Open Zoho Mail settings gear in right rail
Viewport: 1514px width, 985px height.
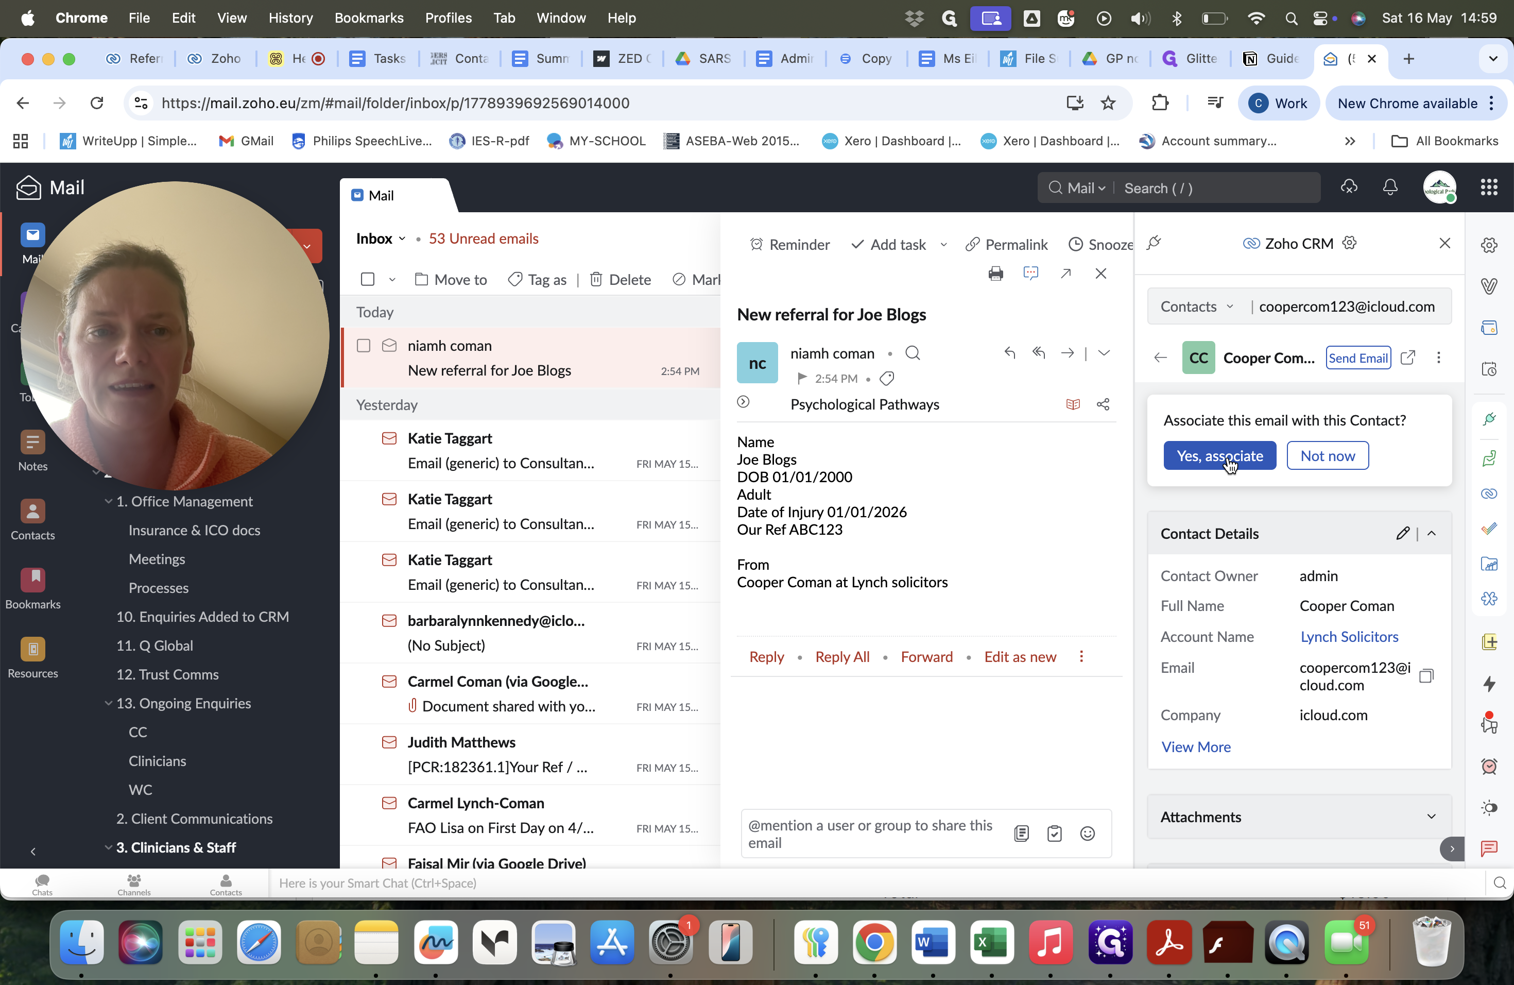[1489, 245]
